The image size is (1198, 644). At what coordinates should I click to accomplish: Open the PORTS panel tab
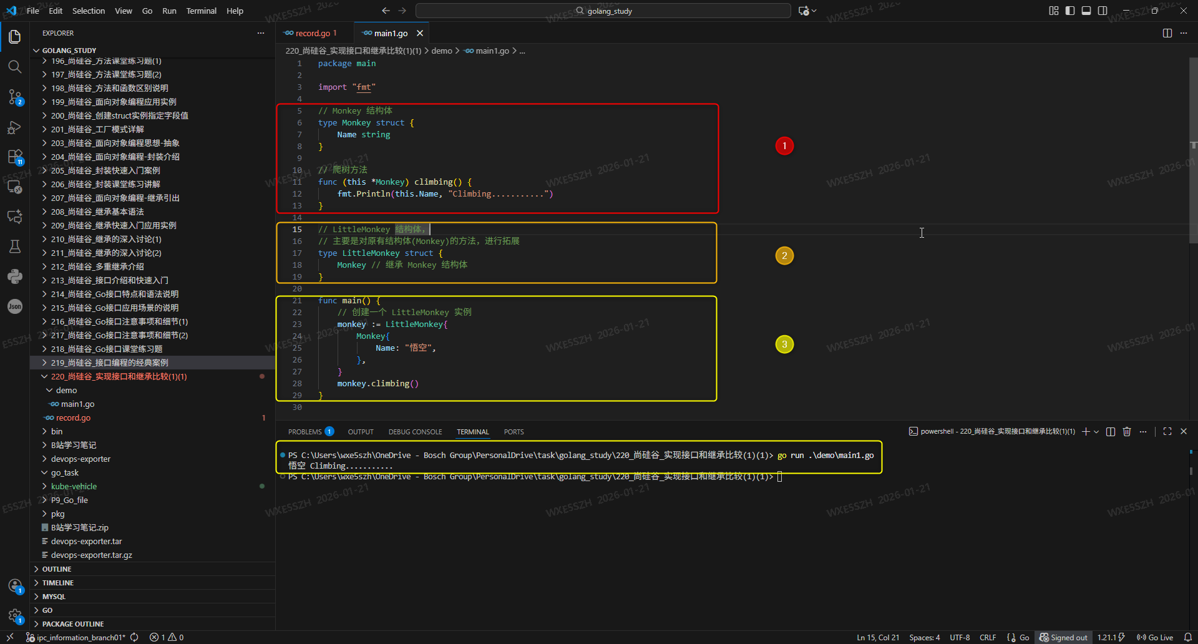point(514,431)
